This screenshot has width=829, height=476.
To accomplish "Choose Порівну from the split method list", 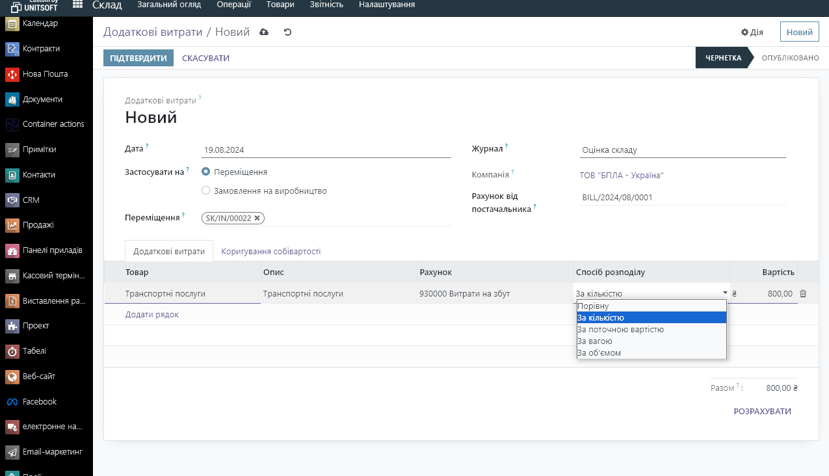I will point(593,306).
